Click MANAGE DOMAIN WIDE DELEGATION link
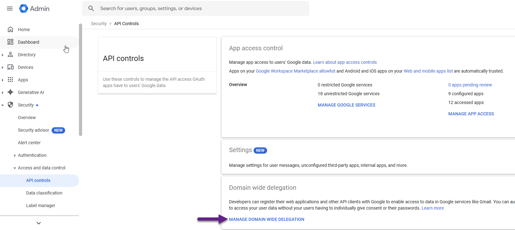The height and width of the screenshot is (230, 515). coord(266,219)
